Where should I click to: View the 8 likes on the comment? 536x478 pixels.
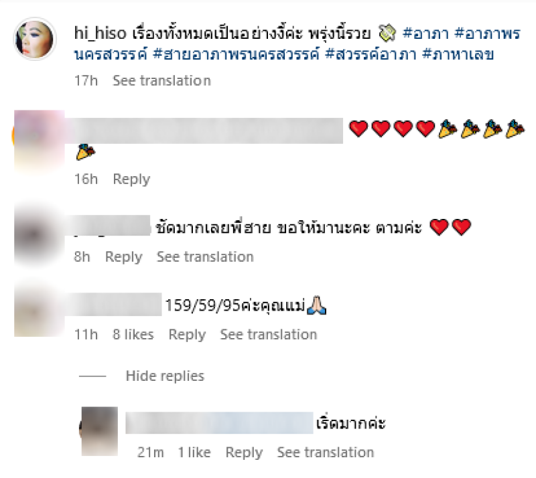click(133, 334)
